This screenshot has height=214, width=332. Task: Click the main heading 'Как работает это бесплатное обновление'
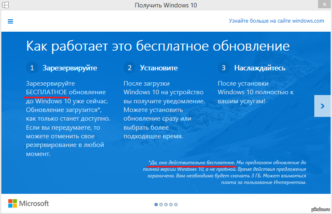point(158,46)
